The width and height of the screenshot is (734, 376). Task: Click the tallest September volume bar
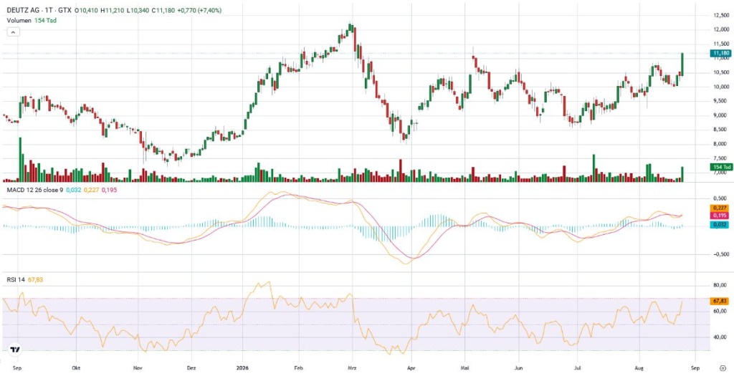point(20,160)
